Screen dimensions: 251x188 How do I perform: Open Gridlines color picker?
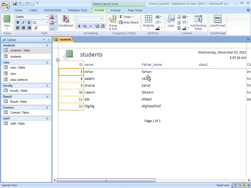click(159, 28)
